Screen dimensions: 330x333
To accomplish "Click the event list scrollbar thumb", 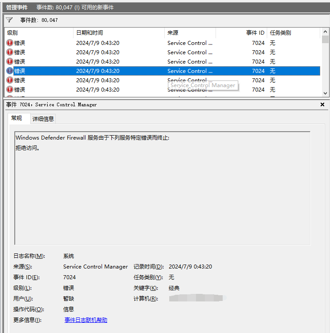I will [x=325, y=40].
